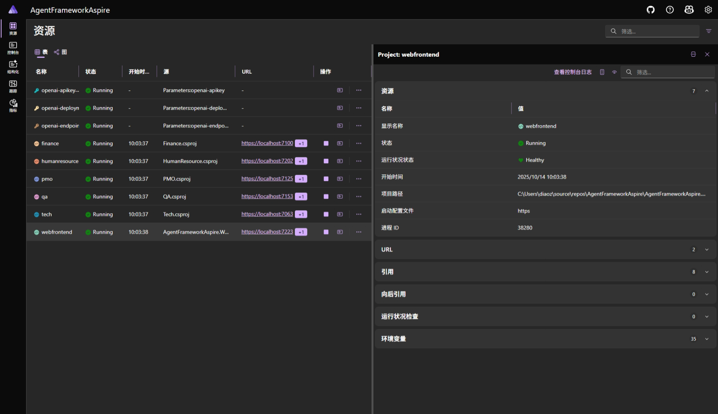Open 跟踪 traces from sidebar
Screen dimensions: 718x414
(x=13, y=86)
